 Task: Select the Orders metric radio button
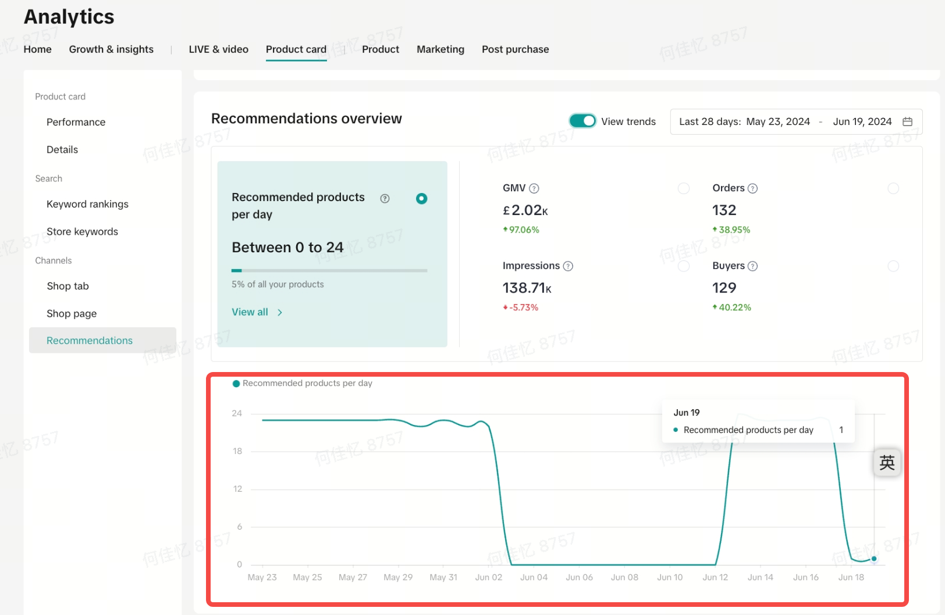tap(893, 188)
